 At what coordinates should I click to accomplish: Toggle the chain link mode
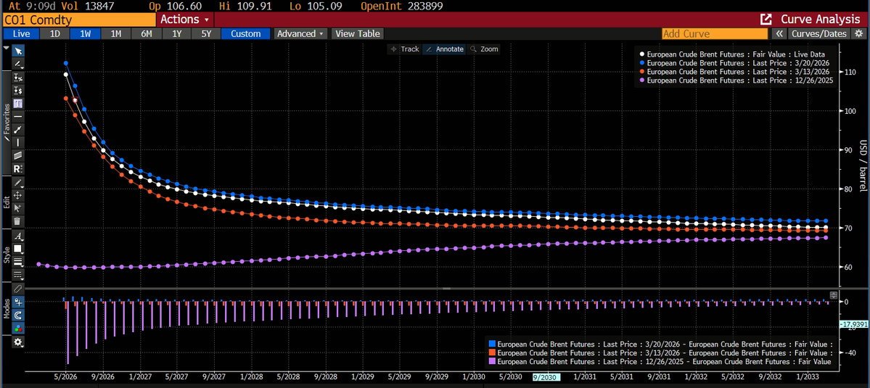tap(17, 289)
